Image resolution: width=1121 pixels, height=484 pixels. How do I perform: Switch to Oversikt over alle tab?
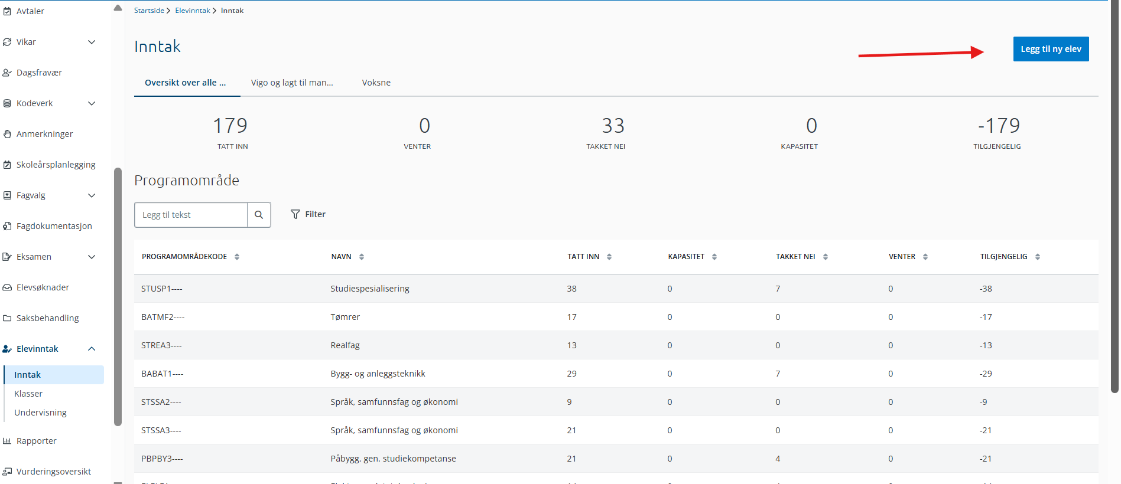[x=186, y=83]
